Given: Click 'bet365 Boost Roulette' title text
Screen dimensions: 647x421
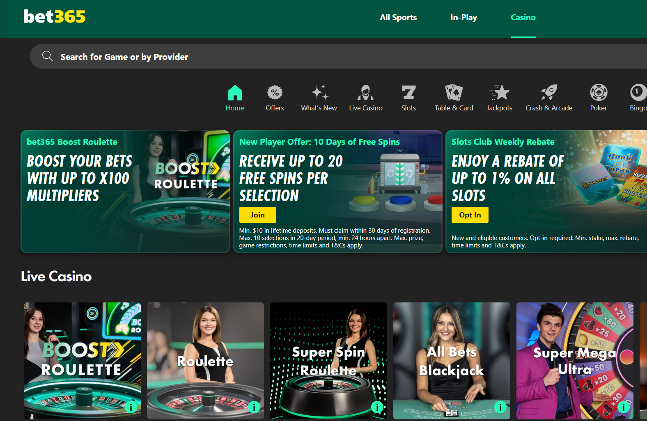Looking at the screenshot, I should 72,142.
